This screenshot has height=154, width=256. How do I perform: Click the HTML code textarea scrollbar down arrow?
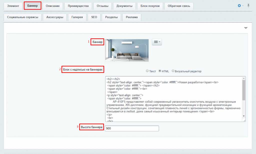coord(244,116)
